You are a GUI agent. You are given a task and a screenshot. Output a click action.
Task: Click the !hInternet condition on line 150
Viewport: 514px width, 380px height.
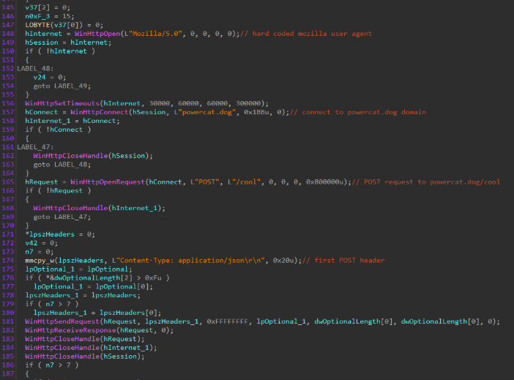[67, 51]
